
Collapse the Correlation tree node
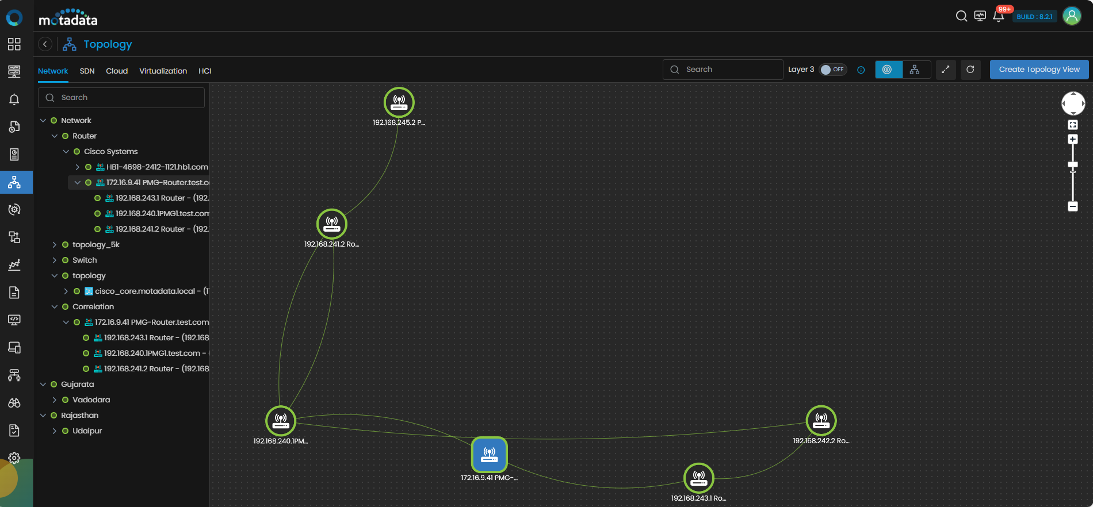pyautogui.click(x=55, y=307)
